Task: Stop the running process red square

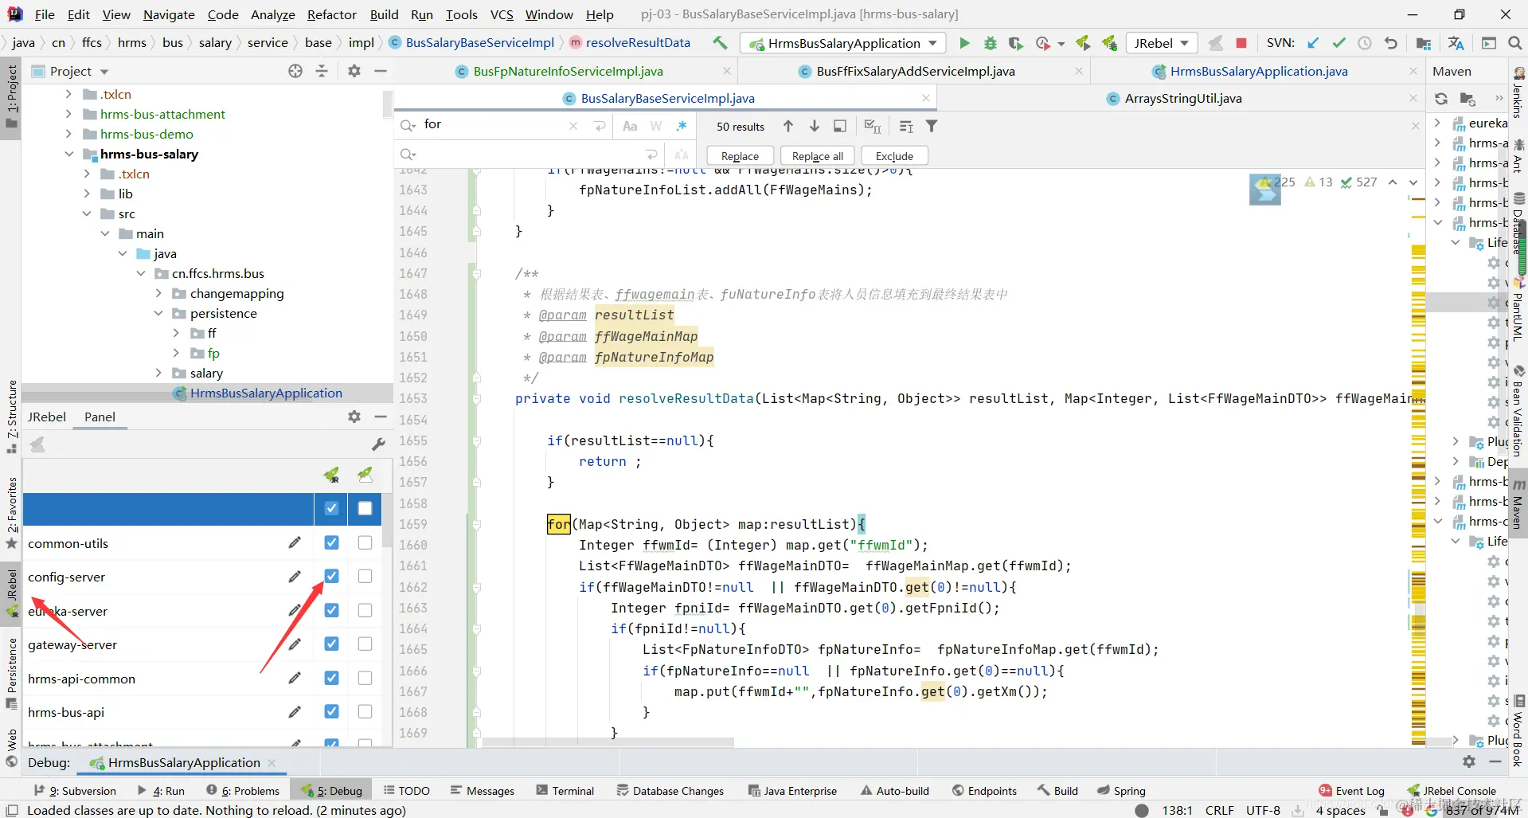Action: 1241,43
